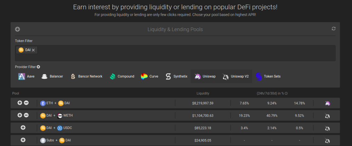This screenshot has width=352, height=146.
Task: Toggle the Aave provider filter
Action: click(x=26, y=76)
